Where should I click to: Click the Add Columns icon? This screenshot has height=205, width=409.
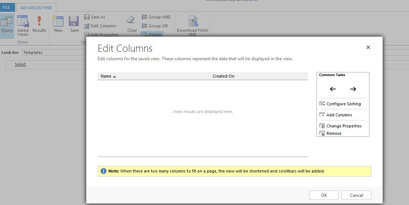[322, 115]
